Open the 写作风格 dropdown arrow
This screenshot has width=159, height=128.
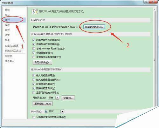(x=57, y=98)
